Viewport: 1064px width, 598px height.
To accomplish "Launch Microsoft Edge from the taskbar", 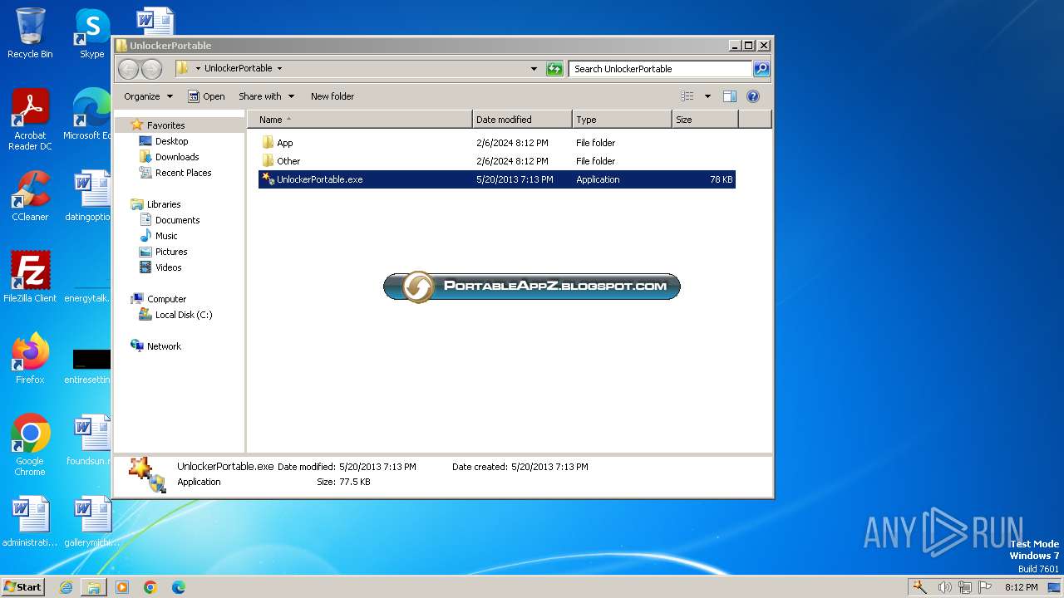I will coord(178,587).
